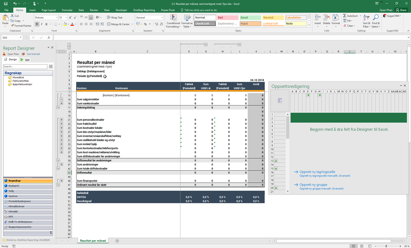Open the General number format dropdown
The height and width of the screenshot is (248, 411).
tap(162, 18)
